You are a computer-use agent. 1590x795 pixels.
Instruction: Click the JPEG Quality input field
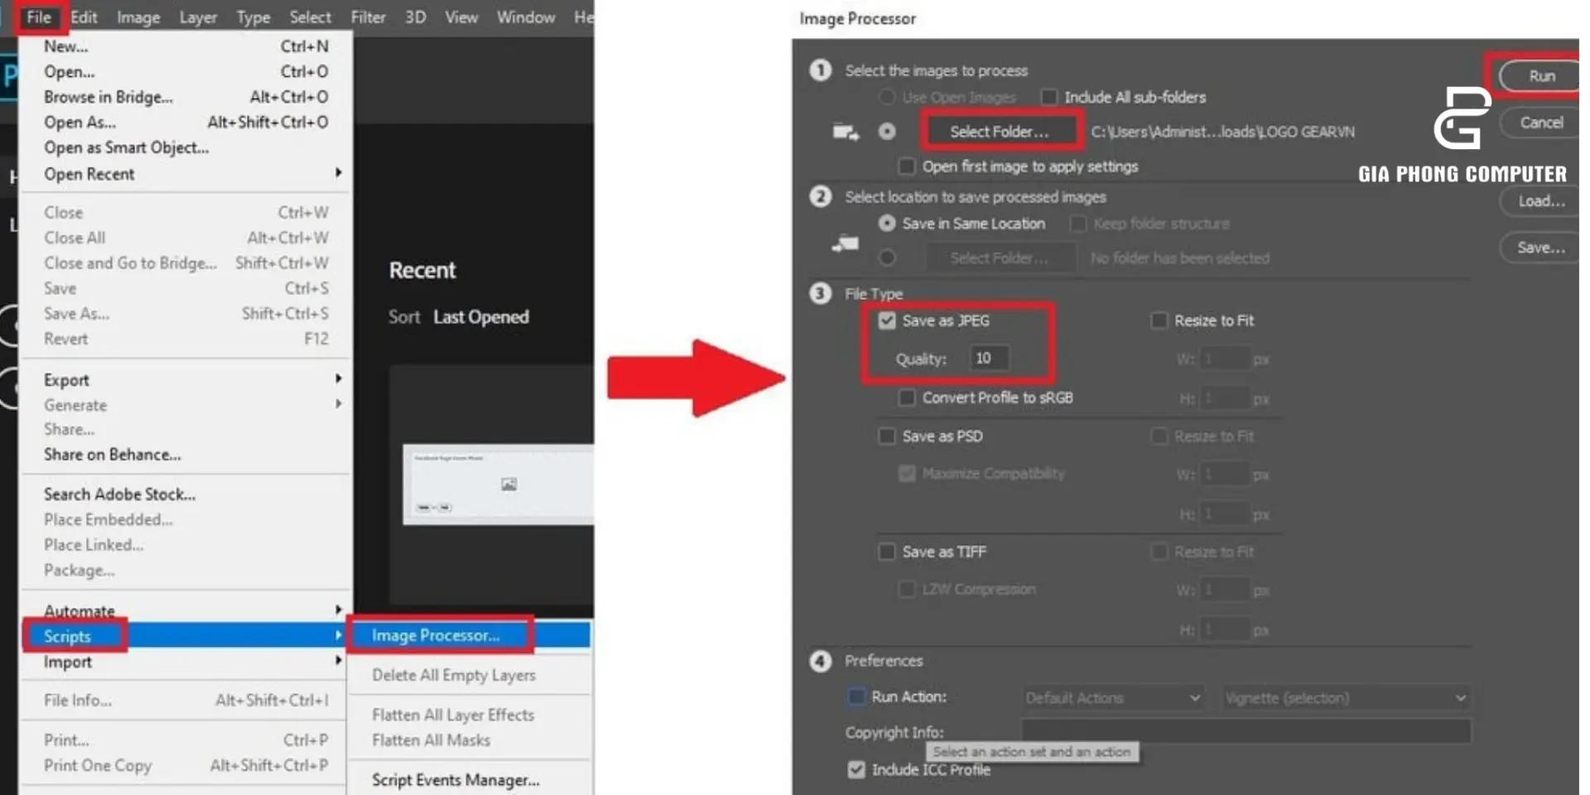point(989,359)
